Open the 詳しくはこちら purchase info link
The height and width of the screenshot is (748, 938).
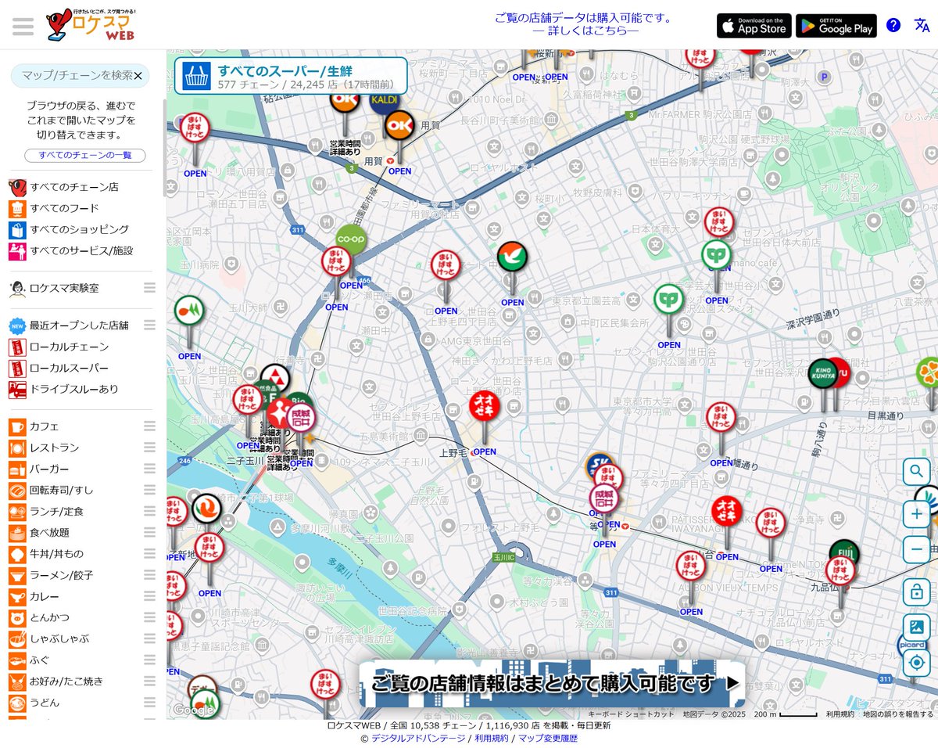585,31
